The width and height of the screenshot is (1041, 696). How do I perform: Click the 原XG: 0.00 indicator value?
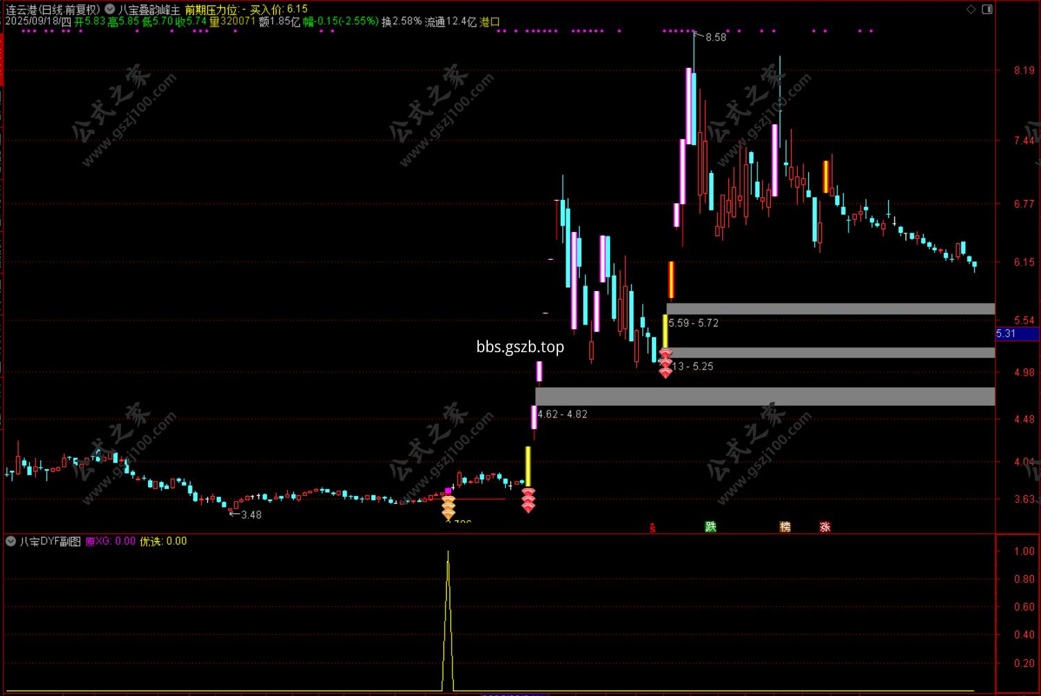(x=110, y=541)
